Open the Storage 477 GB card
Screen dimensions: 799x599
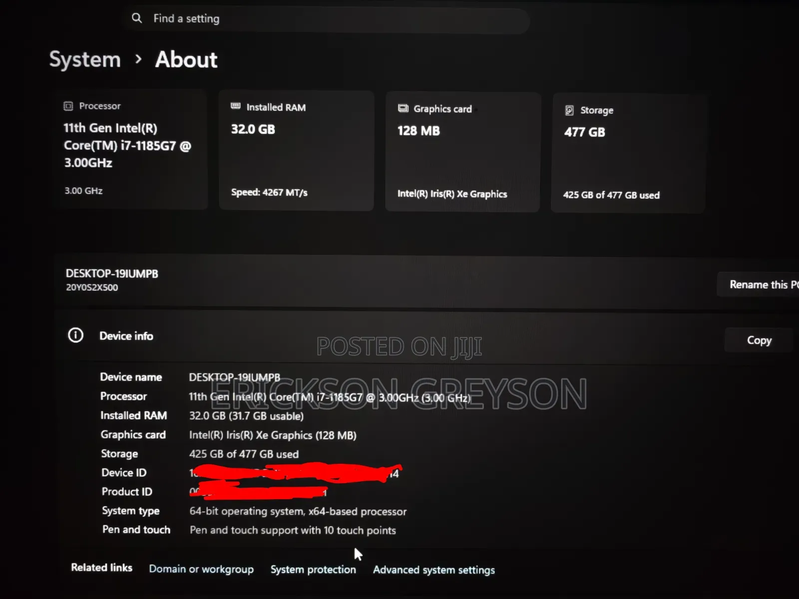(x=628, y=153)
